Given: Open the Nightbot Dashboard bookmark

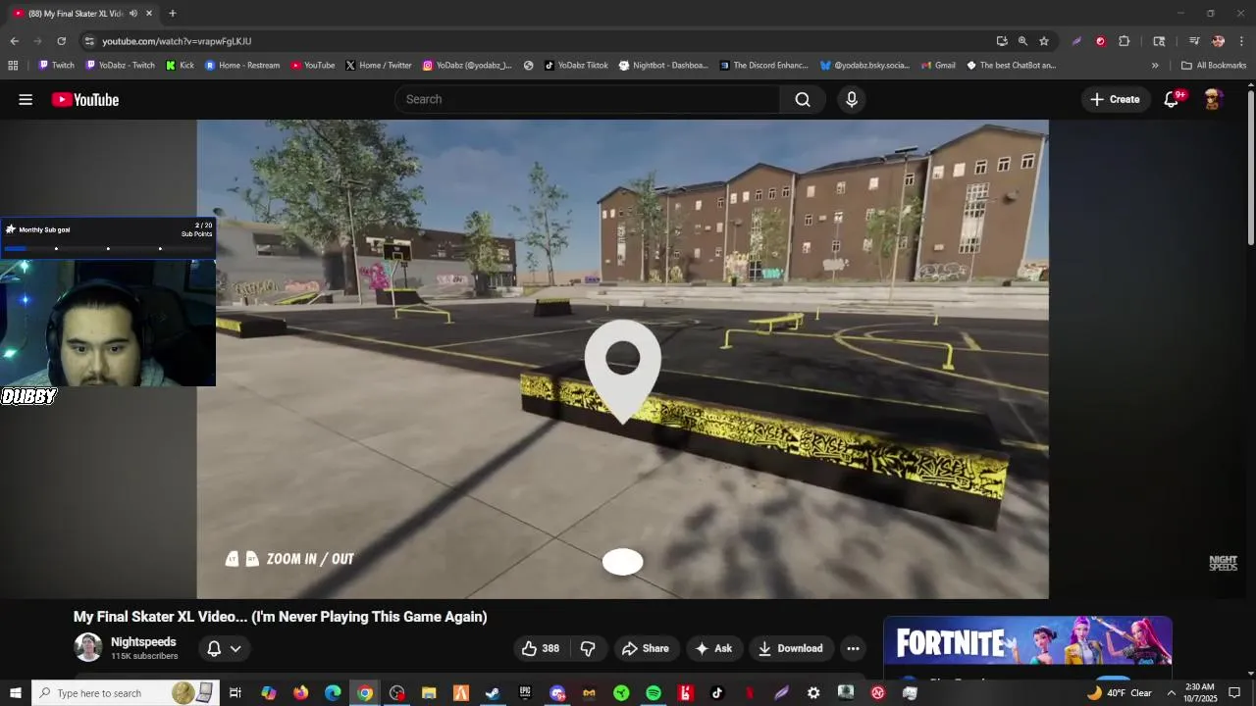Looking at the screenshot, I should (x=662, y=66).
